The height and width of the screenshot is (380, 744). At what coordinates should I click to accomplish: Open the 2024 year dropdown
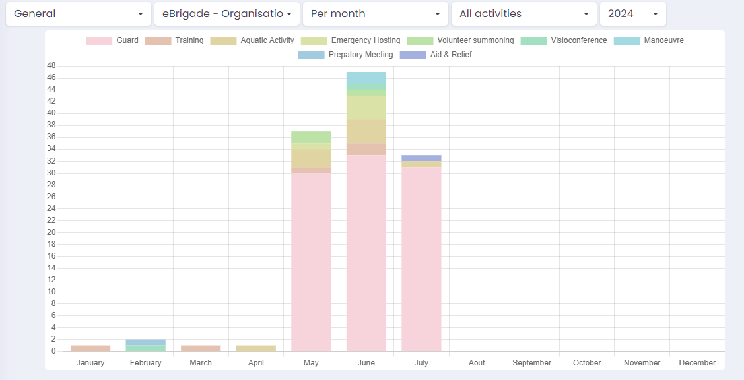pos(633,14)
